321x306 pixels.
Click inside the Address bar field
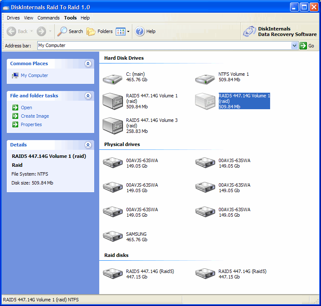165,46
